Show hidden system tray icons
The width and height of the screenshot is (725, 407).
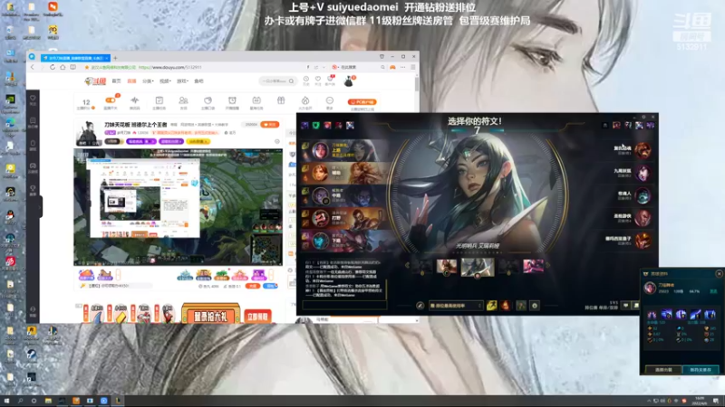649,401
